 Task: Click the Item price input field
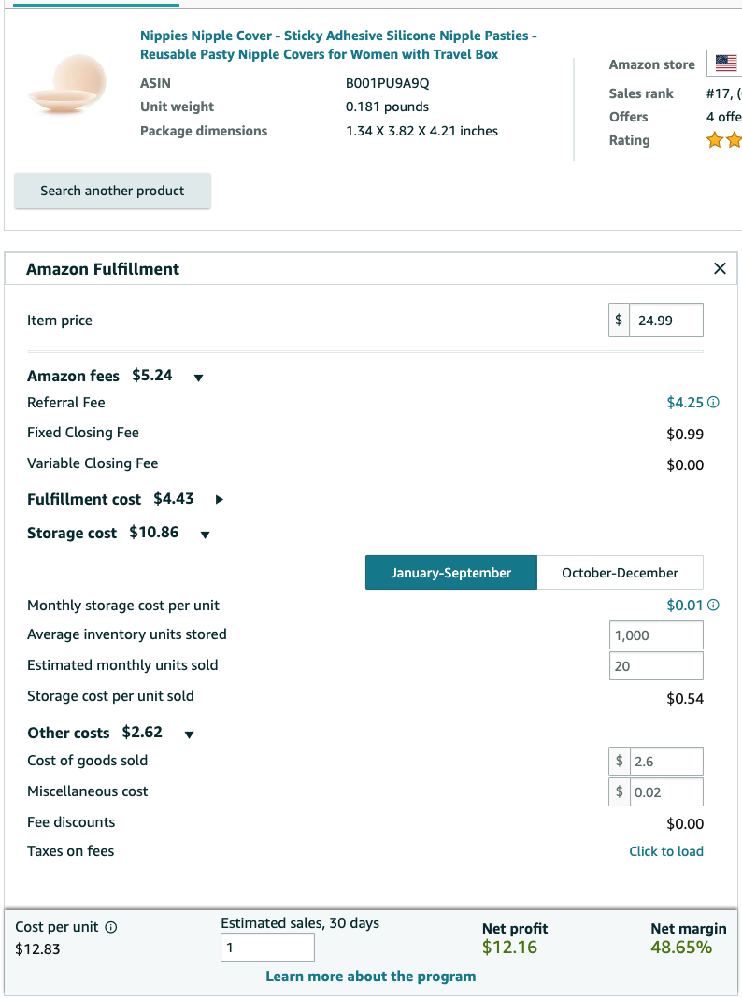tap(666, 321)
